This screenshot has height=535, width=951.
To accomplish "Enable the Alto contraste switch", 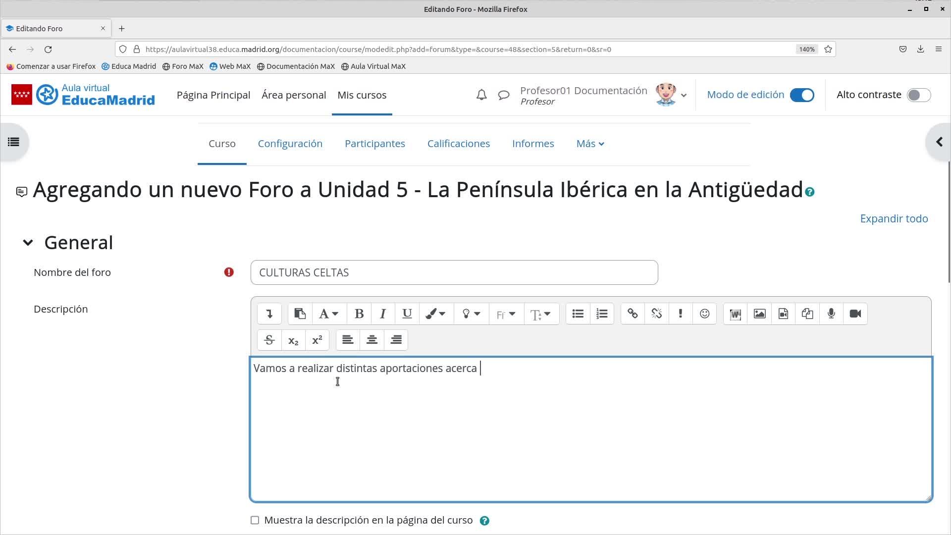I will click(918, 95).
